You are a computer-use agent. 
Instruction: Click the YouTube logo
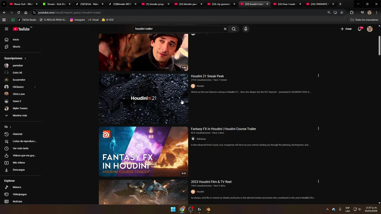(21, 29)
